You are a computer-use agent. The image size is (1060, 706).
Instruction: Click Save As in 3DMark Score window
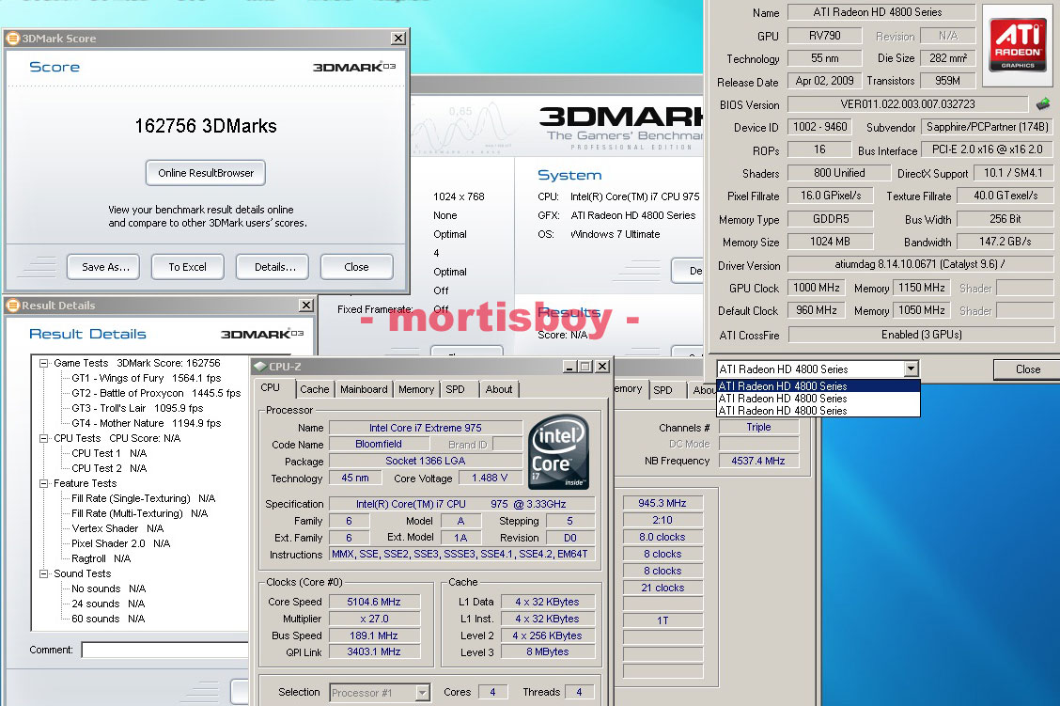[103, 267]
